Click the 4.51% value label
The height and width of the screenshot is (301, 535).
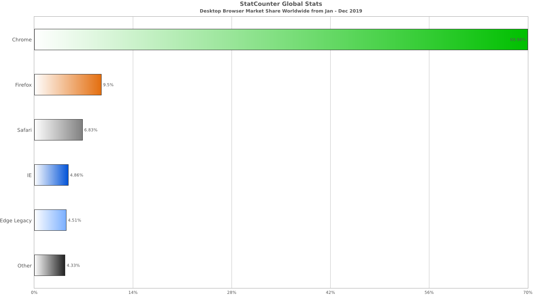[74, 220]
